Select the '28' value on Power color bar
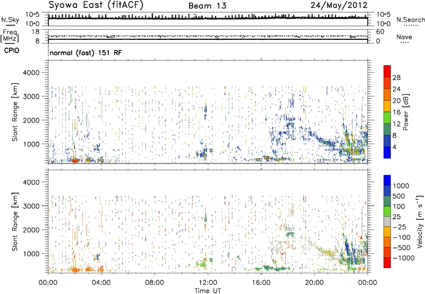 click(396, 77)
